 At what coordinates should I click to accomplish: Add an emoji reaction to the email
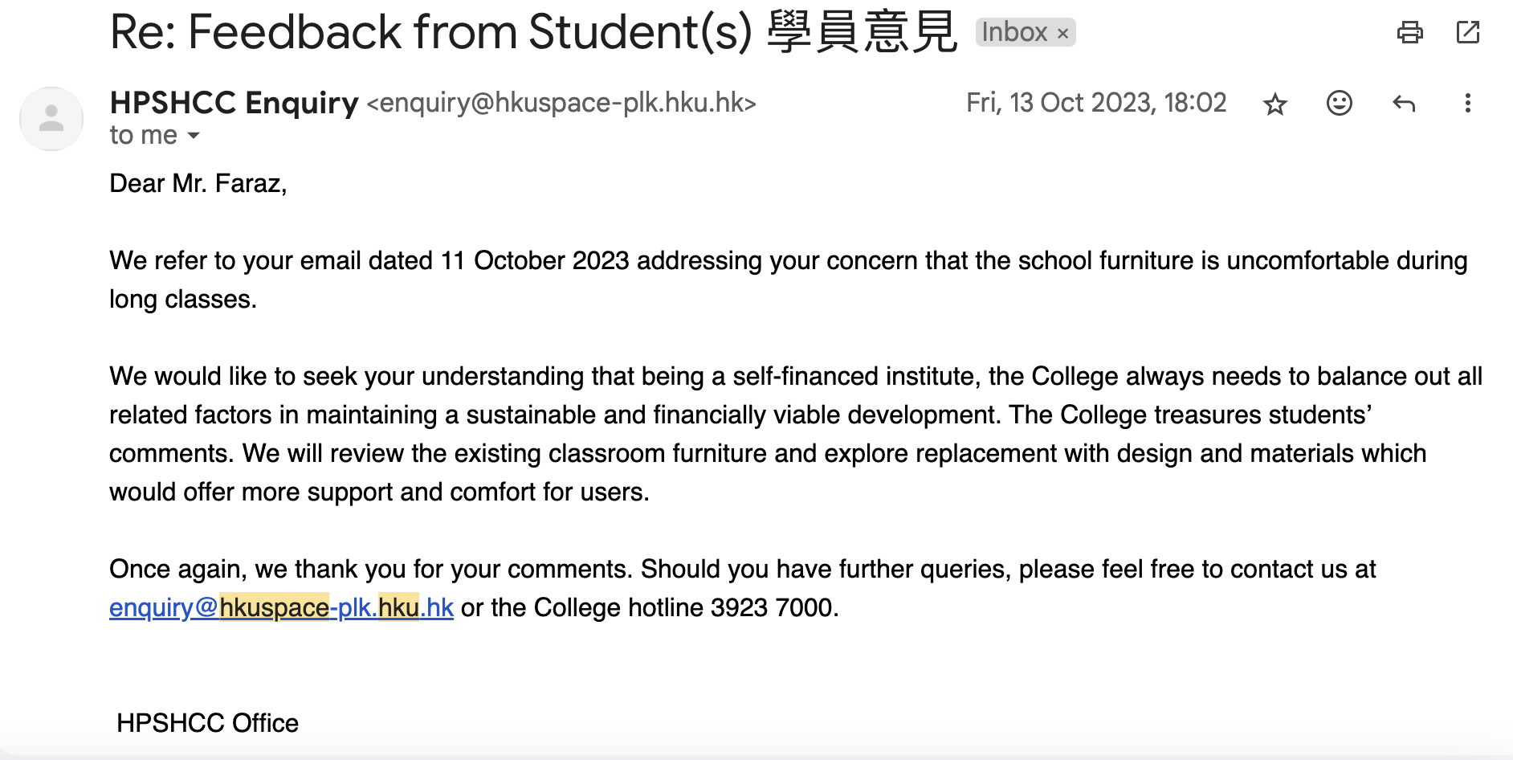[1339, 104]
